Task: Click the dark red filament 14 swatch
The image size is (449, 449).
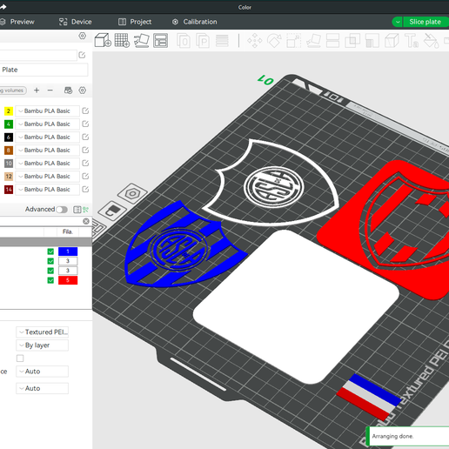Action: coord(9,190)
